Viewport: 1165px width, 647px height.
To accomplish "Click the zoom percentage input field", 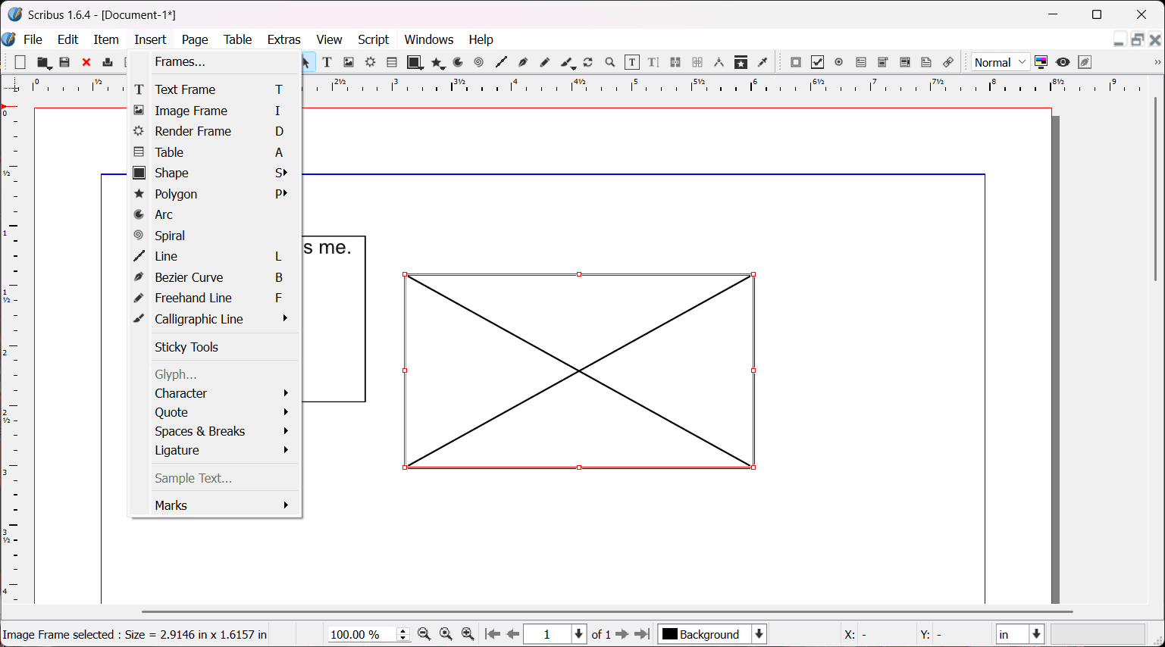I will (x=361, y=634).
